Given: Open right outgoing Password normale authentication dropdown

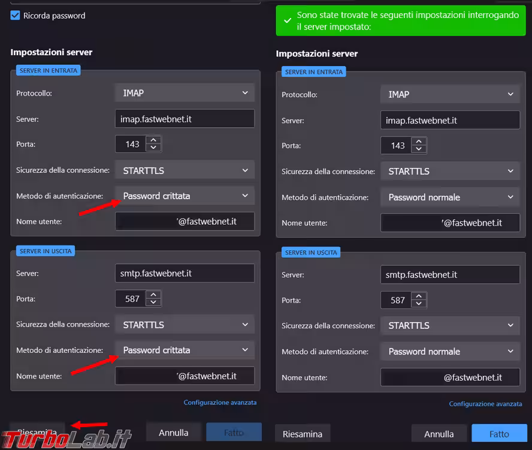Looking at the screenshot, I should (x=450, y=351).
